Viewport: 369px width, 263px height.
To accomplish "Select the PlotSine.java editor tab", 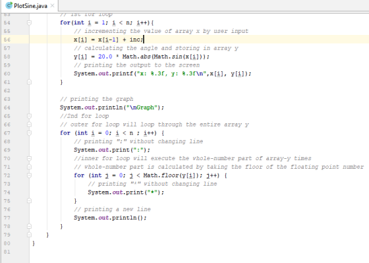I will coord(30,6).
